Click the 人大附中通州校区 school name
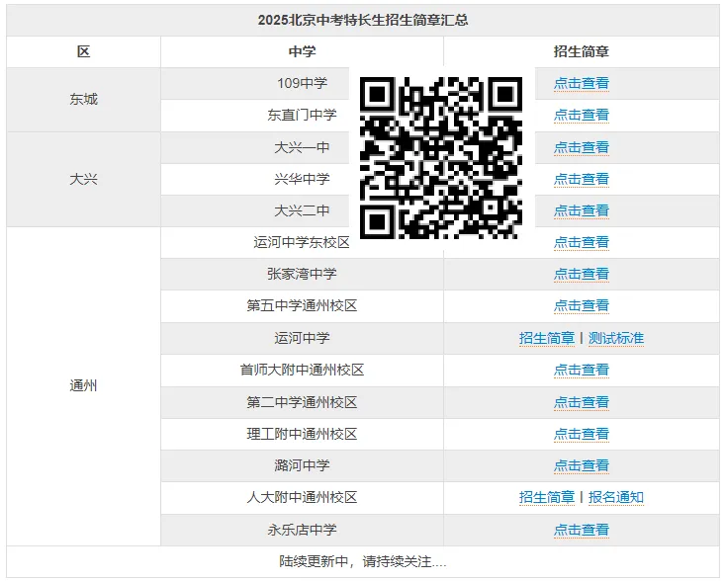 (x=302, y=497)
